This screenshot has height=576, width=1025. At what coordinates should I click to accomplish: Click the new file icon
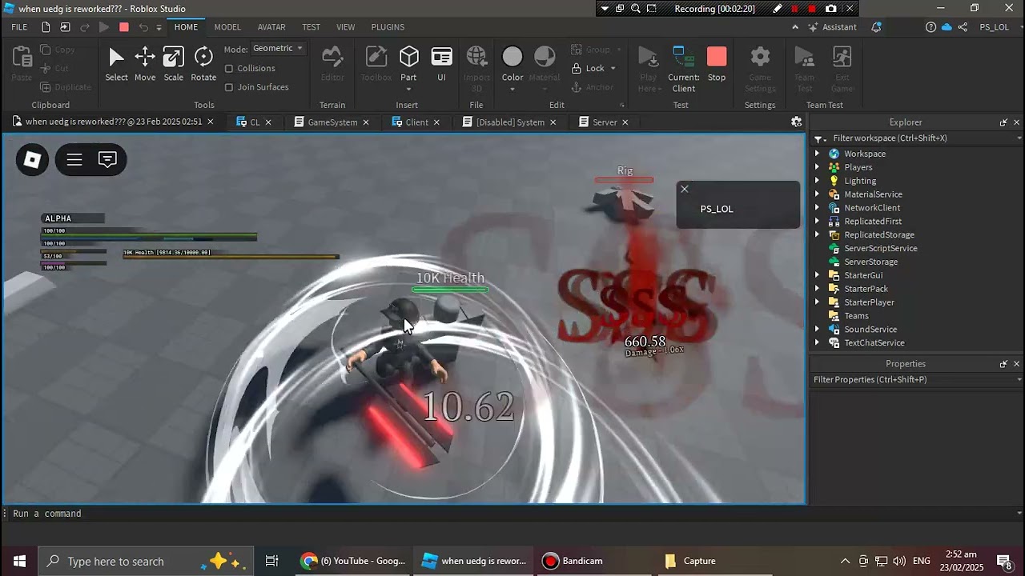[x=46, y=27]
